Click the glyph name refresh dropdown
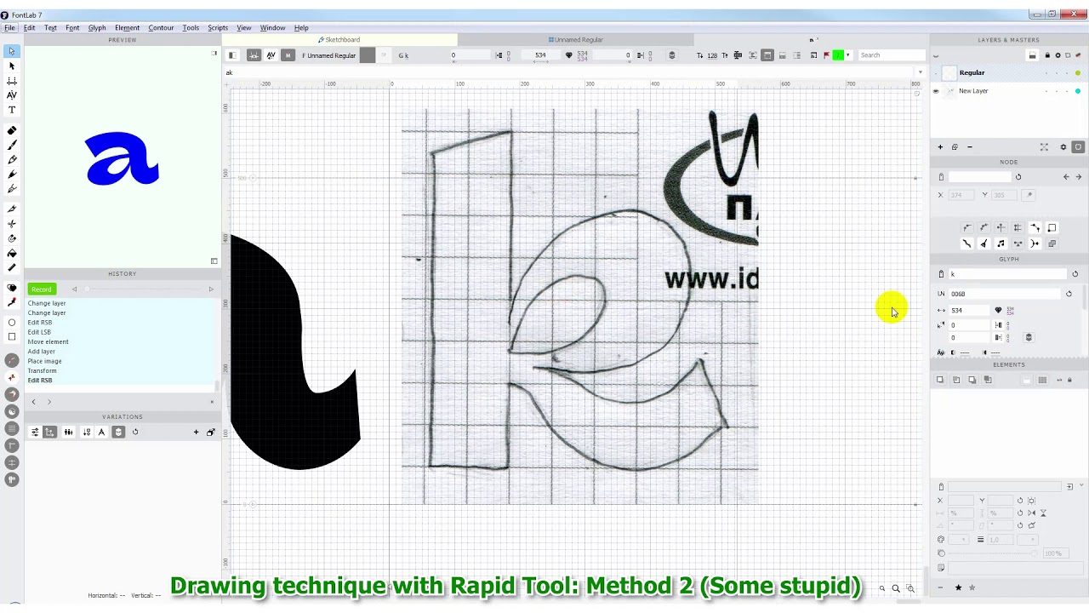The image size is (1089, 613). coord(1075,274)
